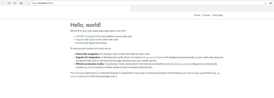Visit the Angular link
The image size is (274, 98).
coord(79,40)
